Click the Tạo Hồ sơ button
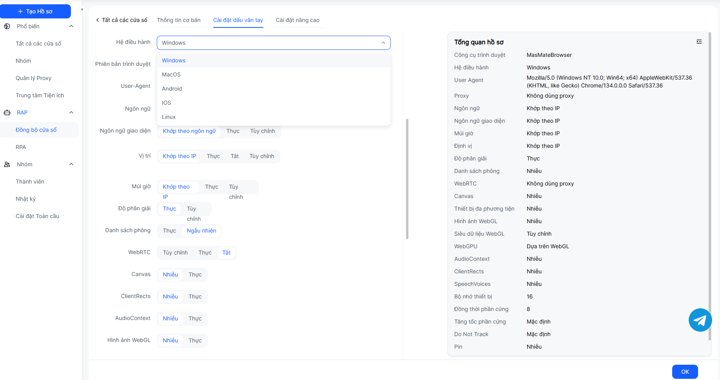 tap(35, 11)
